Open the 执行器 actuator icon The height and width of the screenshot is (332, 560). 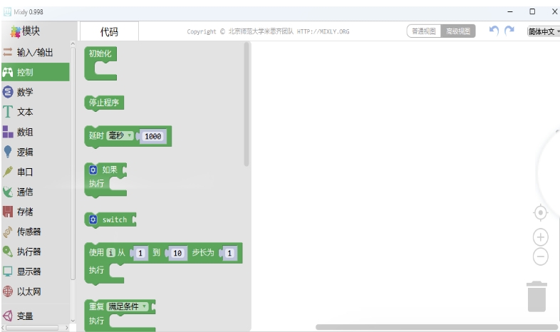click(x=8, y=251)
